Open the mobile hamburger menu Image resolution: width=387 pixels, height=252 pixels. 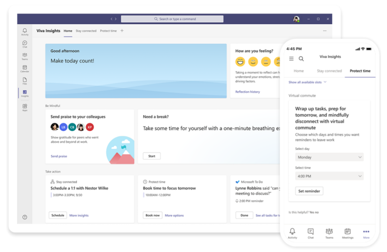tap(291, 58)
